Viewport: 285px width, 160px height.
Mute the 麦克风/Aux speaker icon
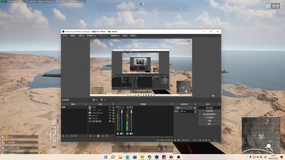coord(122,134)
